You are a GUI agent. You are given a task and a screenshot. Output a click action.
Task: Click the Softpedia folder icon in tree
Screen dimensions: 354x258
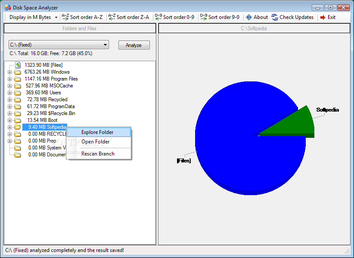click(17, 127)
